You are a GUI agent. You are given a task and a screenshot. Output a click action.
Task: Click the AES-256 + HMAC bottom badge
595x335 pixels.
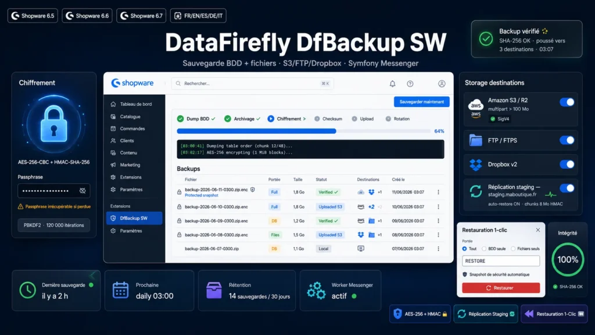pos(420,313)
